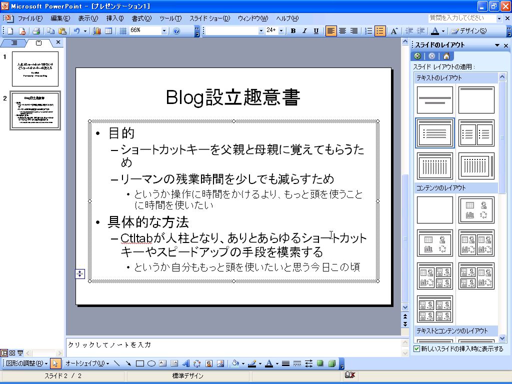The image size is (512, 384).
Task: Choose arrow style icon
Action: pyautogui.click(x=308, y=363)
